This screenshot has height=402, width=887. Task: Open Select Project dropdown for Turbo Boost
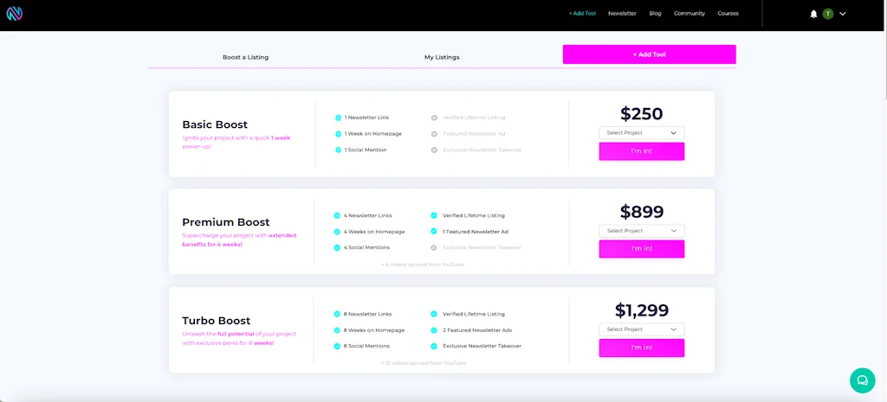[641, 329]
